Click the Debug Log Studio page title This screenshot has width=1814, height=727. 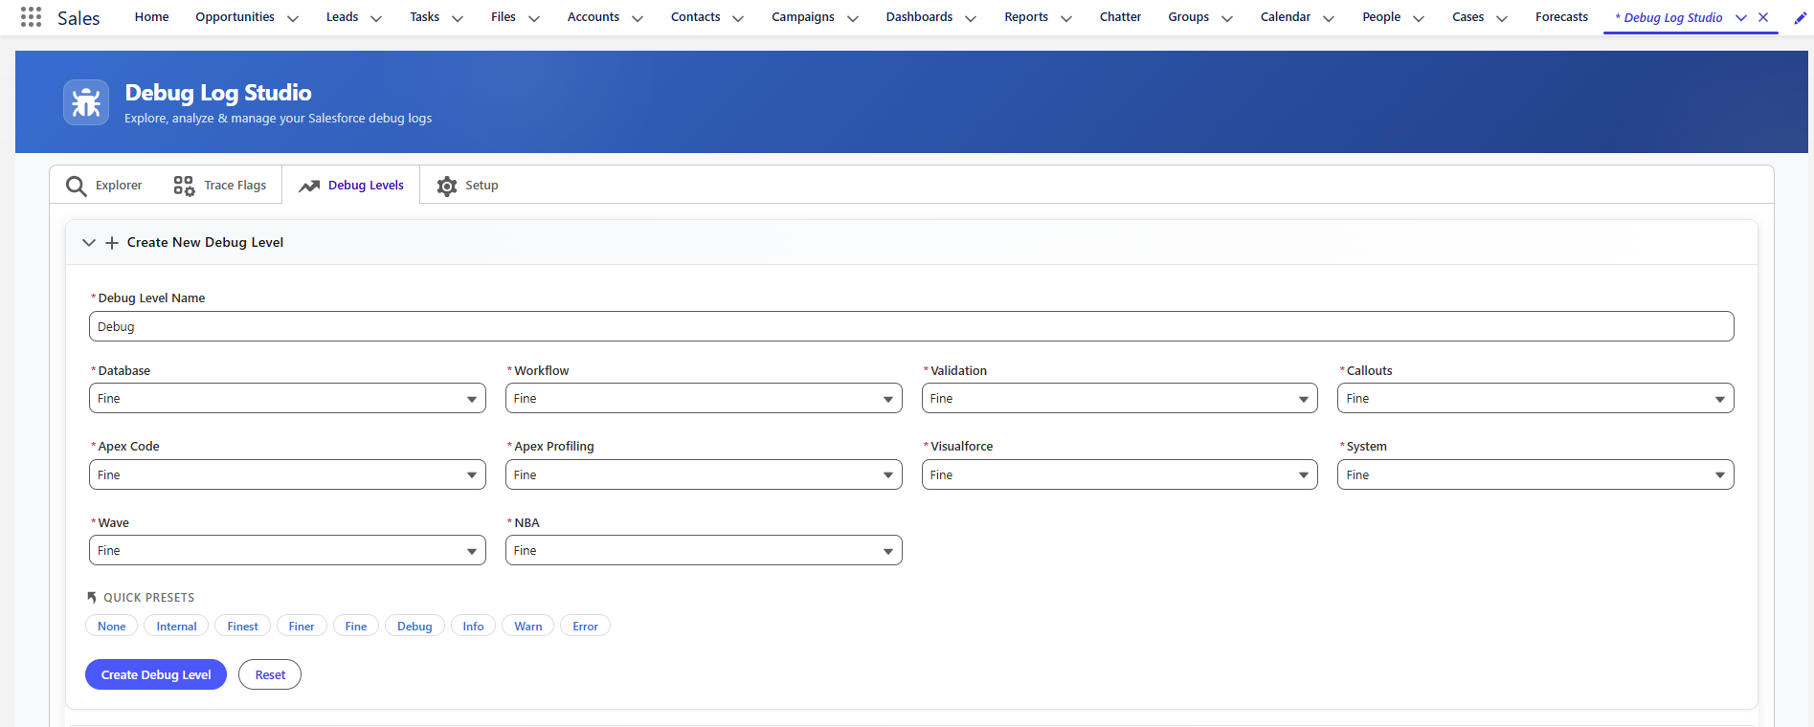click(218, 93)
